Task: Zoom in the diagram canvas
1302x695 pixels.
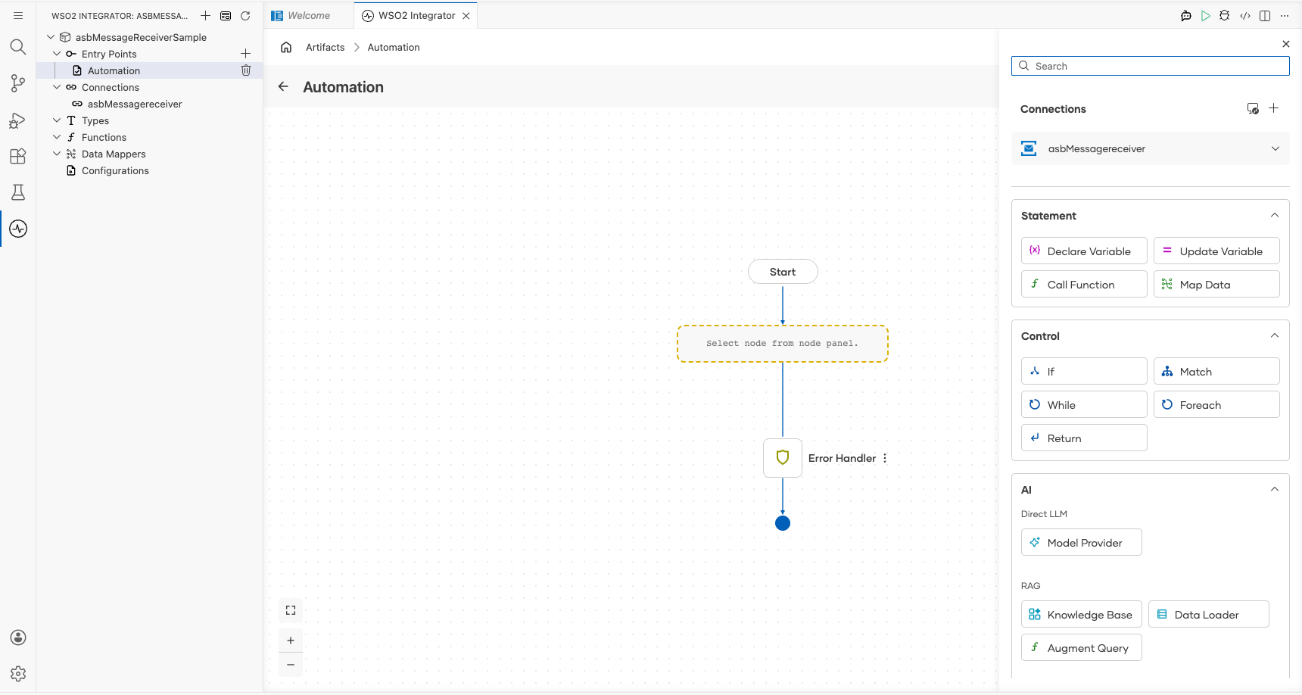Action: point(291,640)
